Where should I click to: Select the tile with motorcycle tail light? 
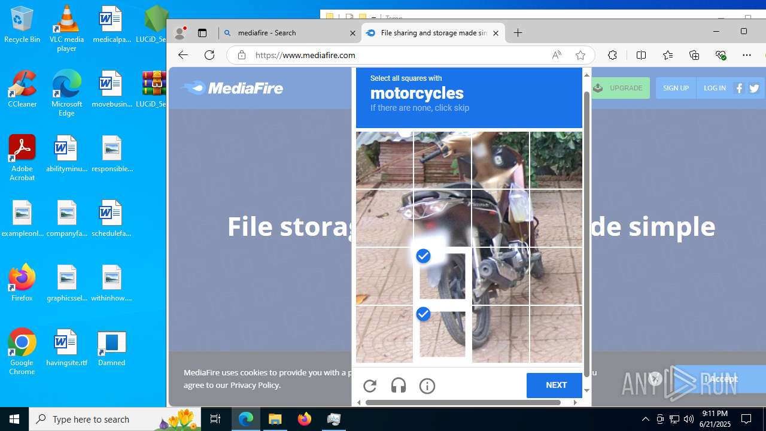(x=442, y=218)
